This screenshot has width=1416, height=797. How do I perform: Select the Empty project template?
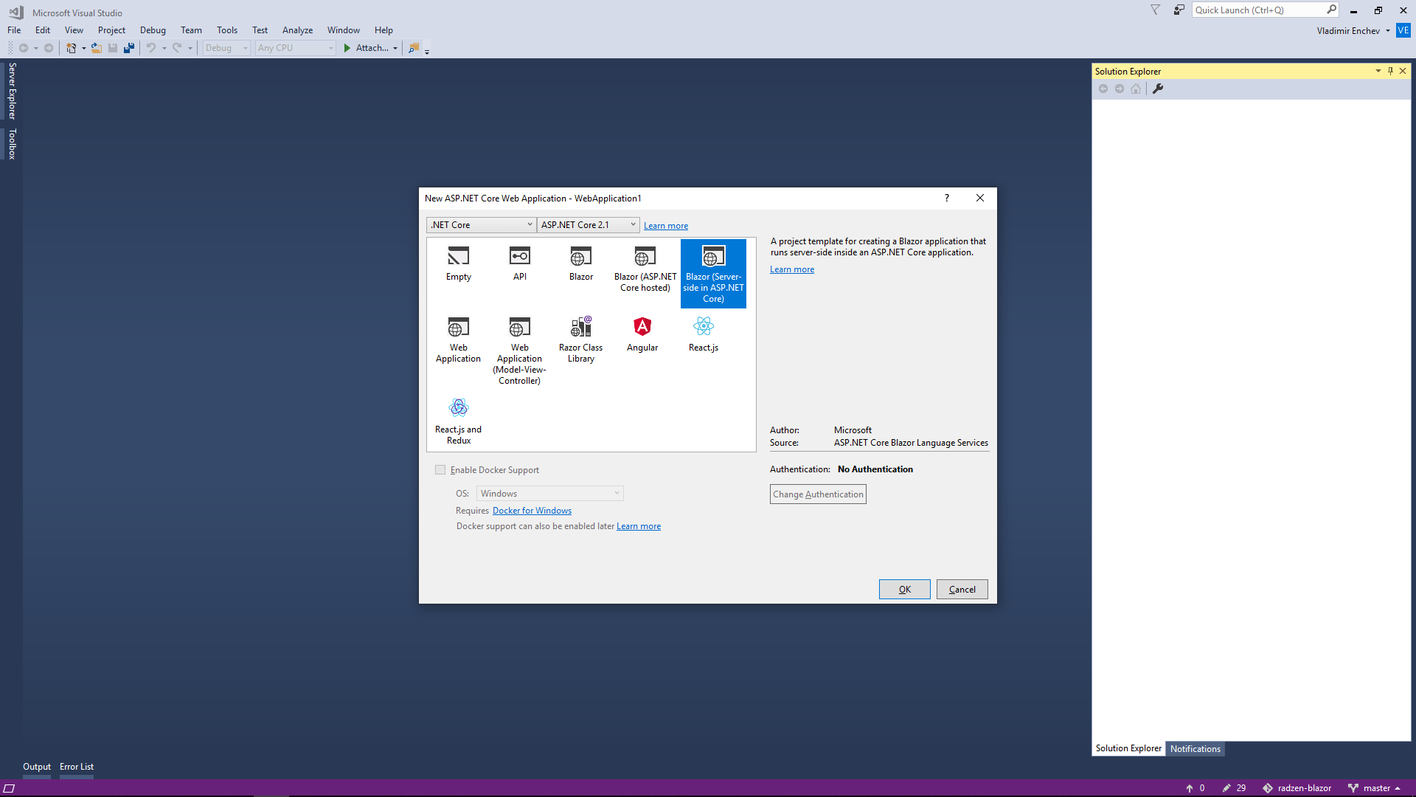458,264
